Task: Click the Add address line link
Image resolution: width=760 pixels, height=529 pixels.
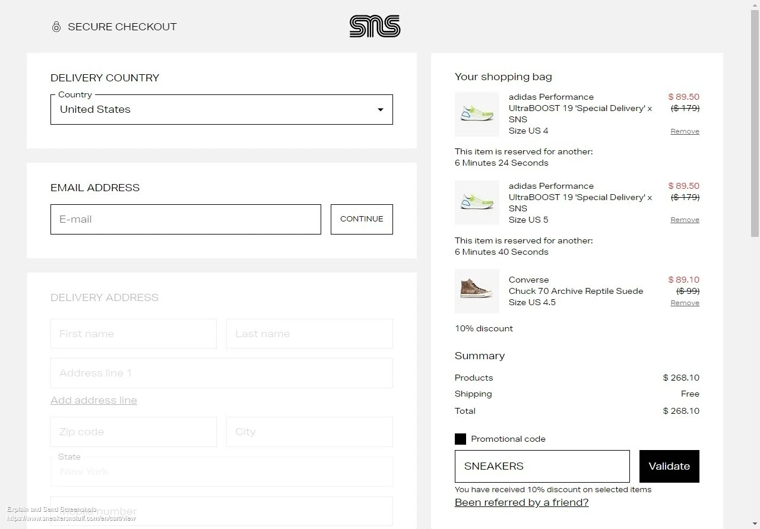Action: click(x=94, y=400)
